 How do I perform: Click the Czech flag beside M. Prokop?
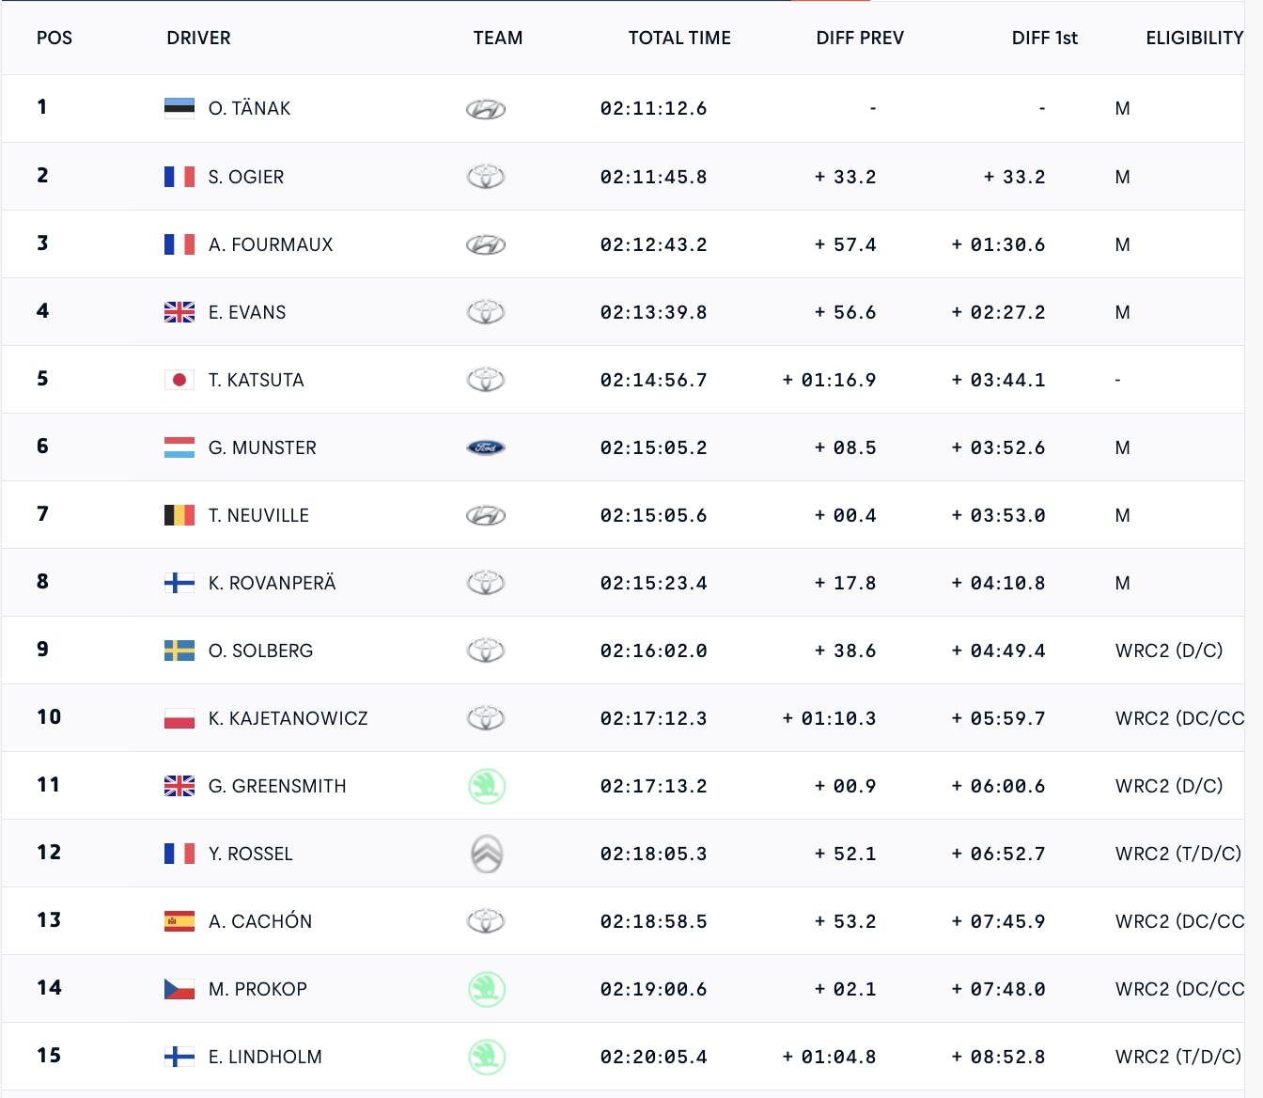coord(179,989)
